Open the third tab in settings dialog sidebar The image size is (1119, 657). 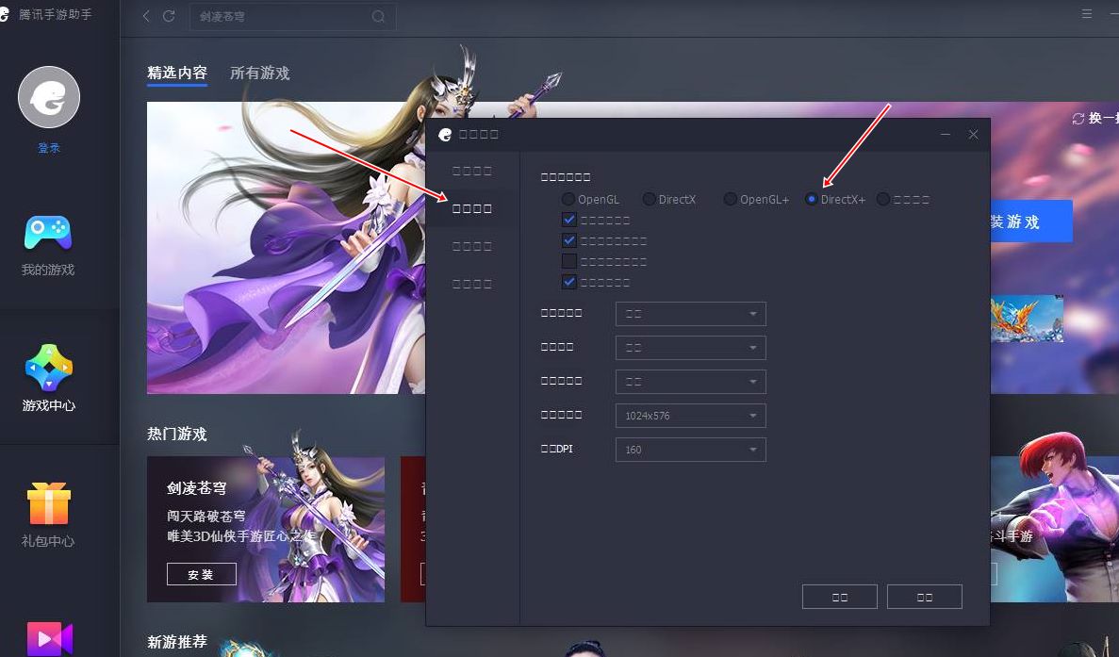coord(472,246)
